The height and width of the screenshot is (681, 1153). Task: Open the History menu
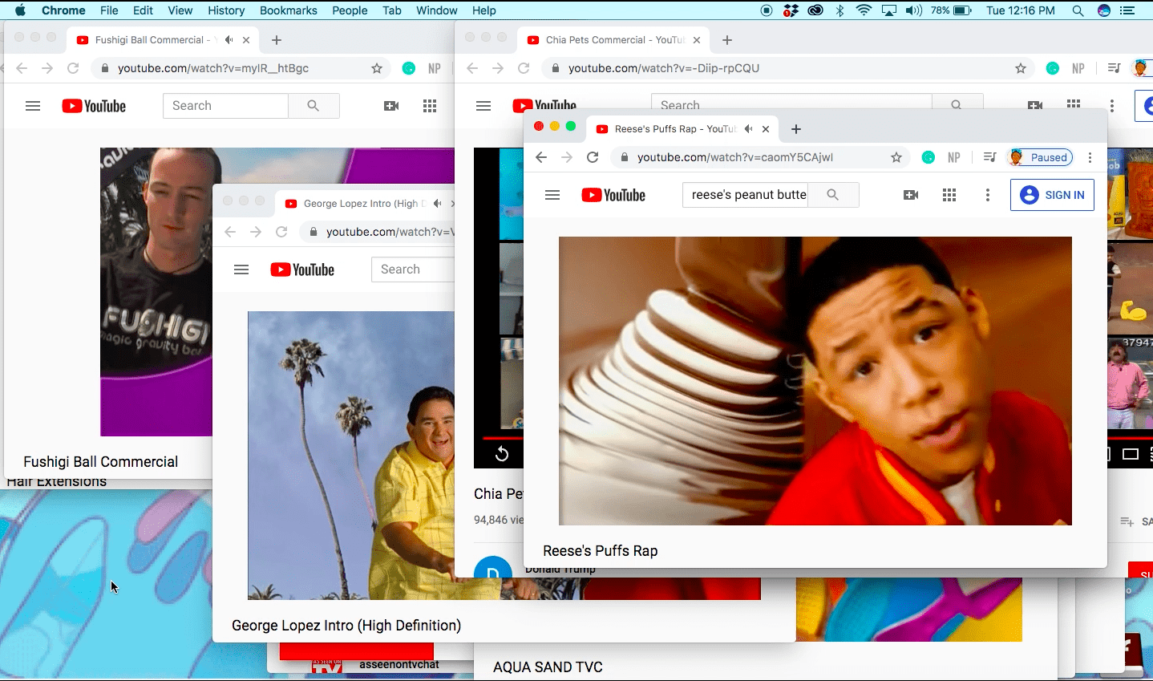coord(226,10)
